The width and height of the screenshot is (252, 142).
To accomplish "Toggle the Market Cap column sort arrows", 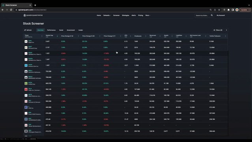I will tap(57, 36).
